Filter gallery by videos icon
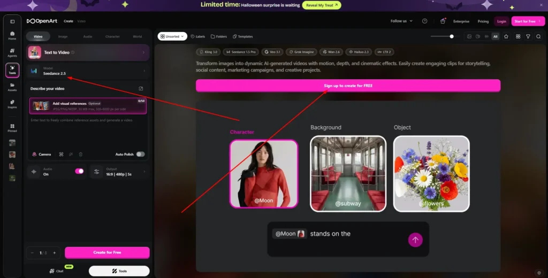This screenshot has height=278, width=548. 478,36
